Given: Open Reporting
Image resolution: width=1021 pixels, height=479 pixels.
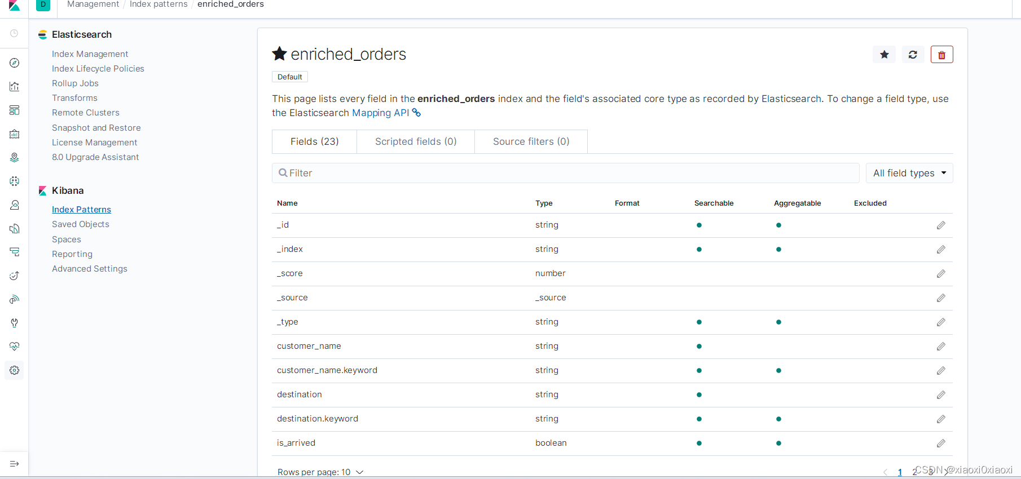Looking at the screenshot, I should pyautogui.click(x=72, y=254).
